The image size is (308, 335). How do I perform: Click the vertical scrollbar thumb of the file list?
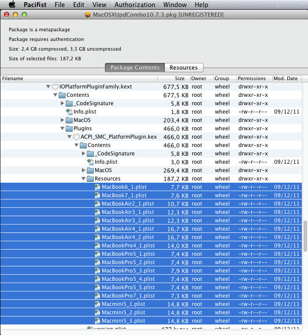point(305,236)
